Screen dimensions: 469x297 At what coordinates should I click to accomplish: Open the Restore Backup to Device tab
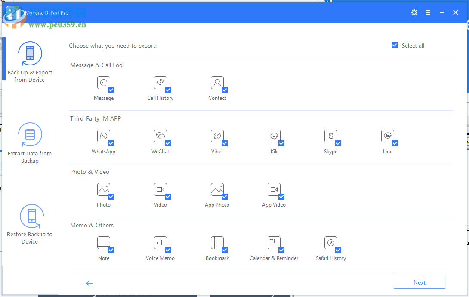click(x=30, y=224)
